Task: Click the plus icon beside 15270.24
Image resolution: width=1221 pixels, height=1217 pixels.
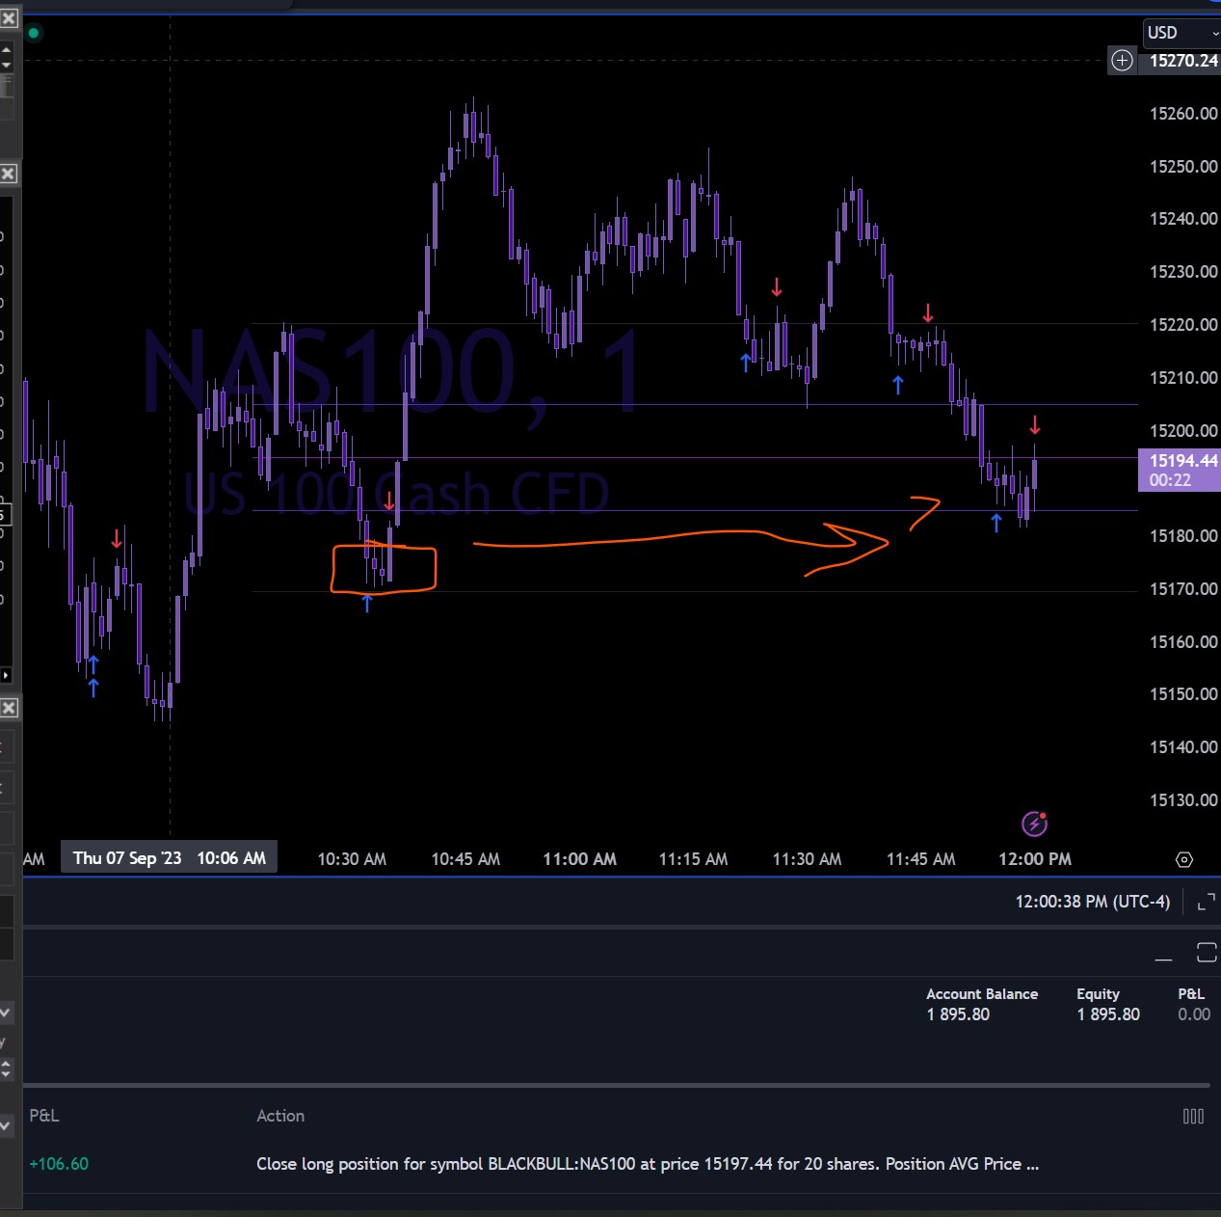Action: [x=1122, y=61]
